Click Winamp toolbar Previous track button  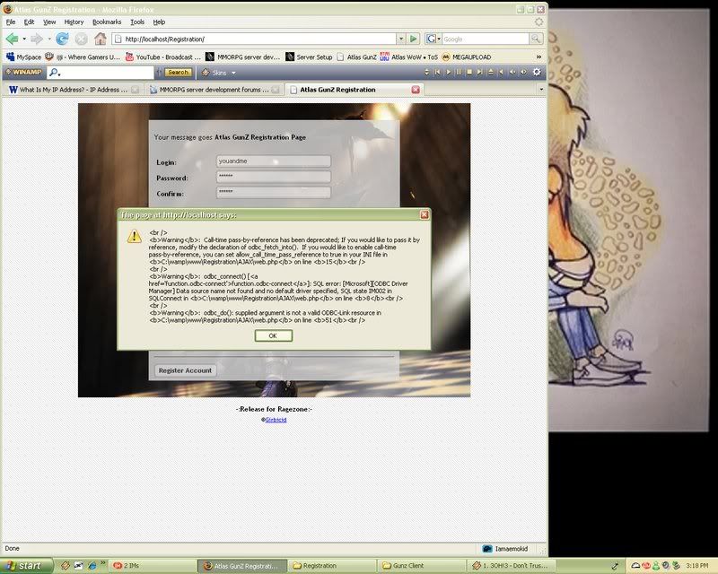(x=437, y=73)
